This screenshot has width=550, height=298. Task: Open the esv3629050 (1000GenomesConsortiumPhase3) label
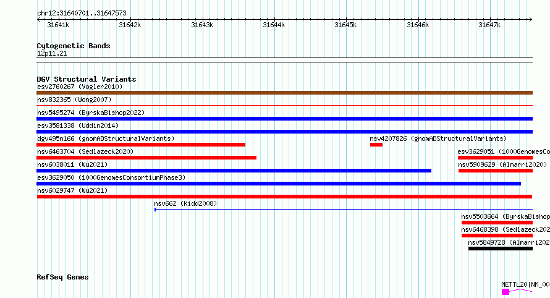point(111,177)
